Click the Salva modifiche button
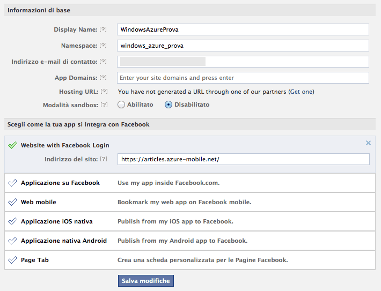The height and width of the screenshot is (291, 381). click(x=146, y=281)
